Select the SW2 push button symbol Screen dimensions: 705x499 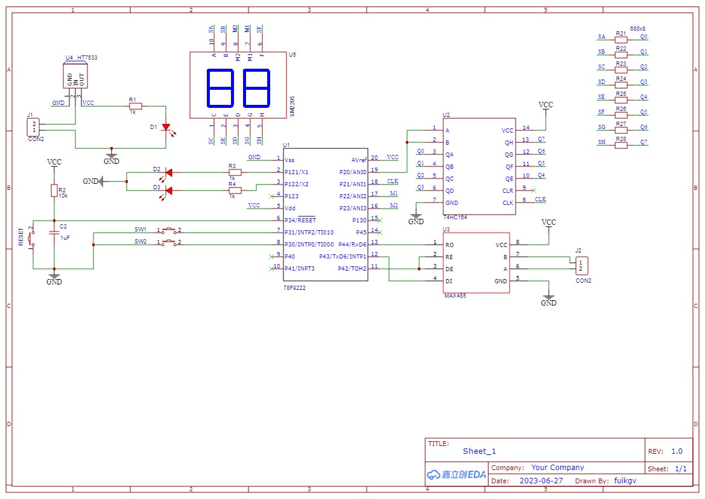click(x=169, y=242)
